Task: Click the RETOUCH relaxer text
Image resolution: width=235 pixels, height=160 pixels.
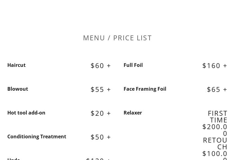Action: click(x=215, y=143)
